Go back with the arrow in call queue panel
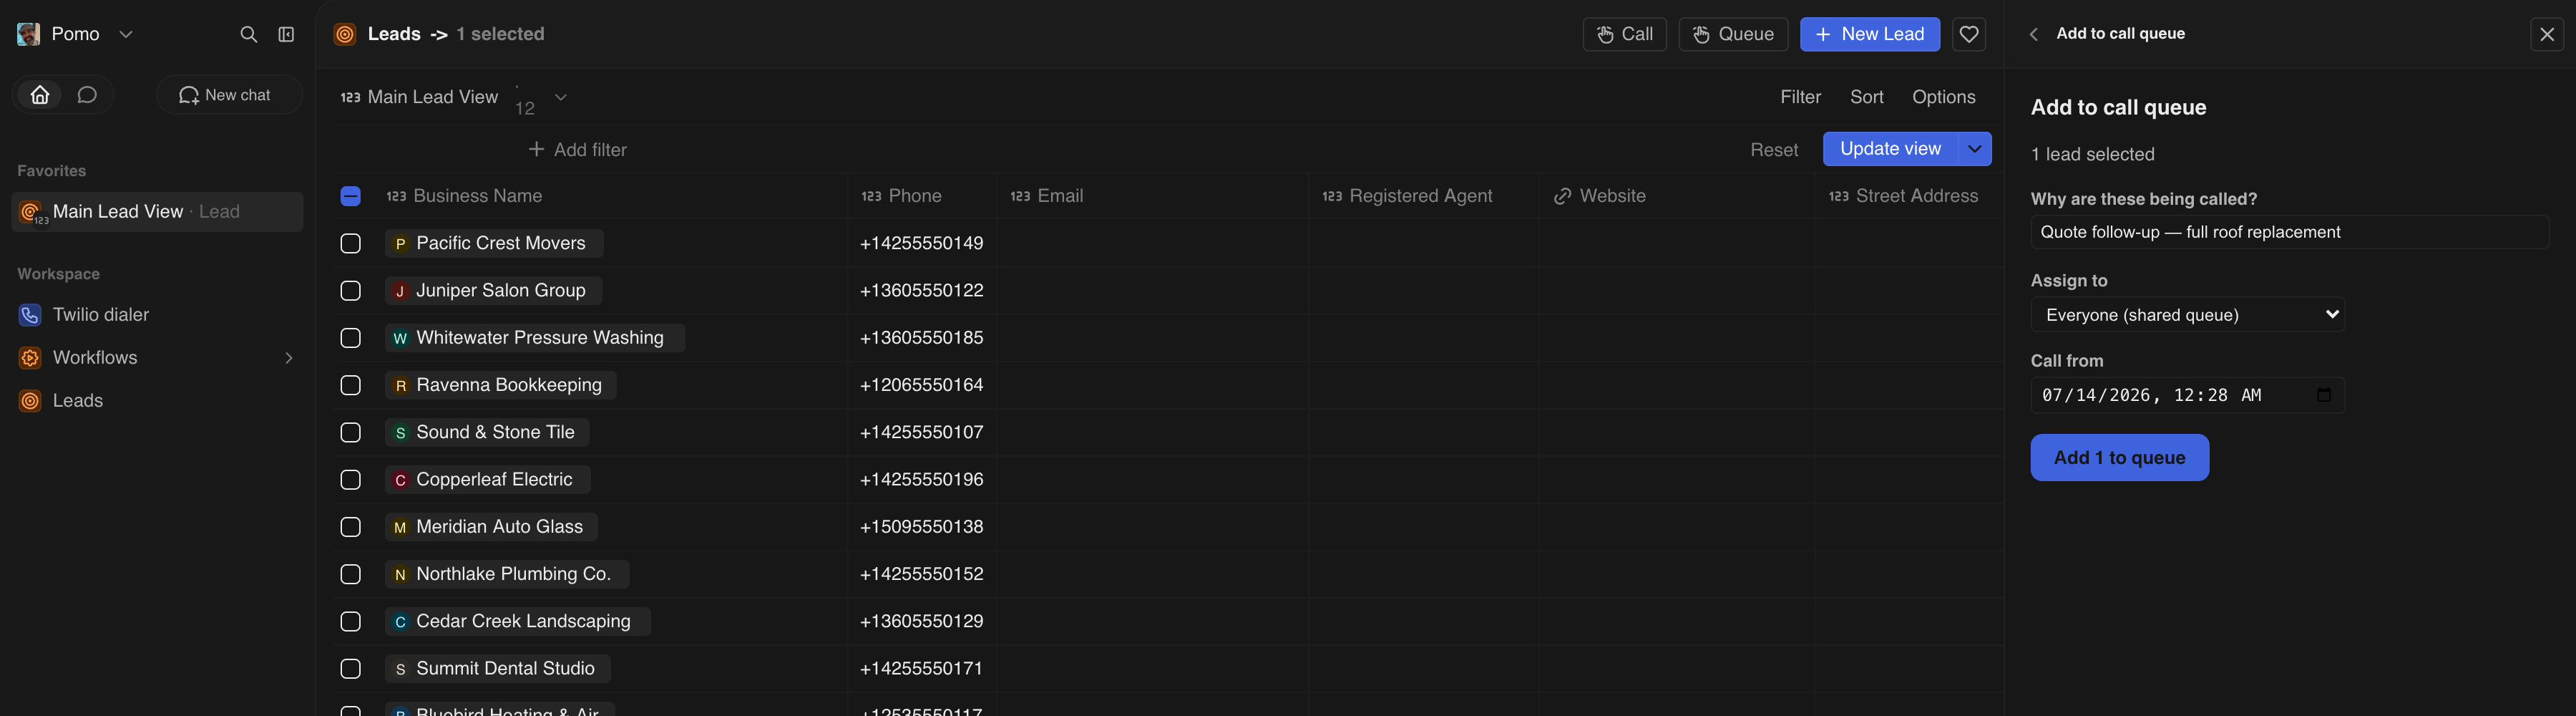The image size is (2576, 716). [2033, 34]
